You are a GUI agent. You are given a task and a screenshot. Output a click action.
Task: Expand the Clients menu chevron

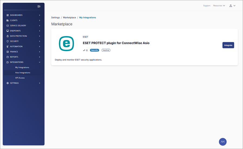click(39, 20)
